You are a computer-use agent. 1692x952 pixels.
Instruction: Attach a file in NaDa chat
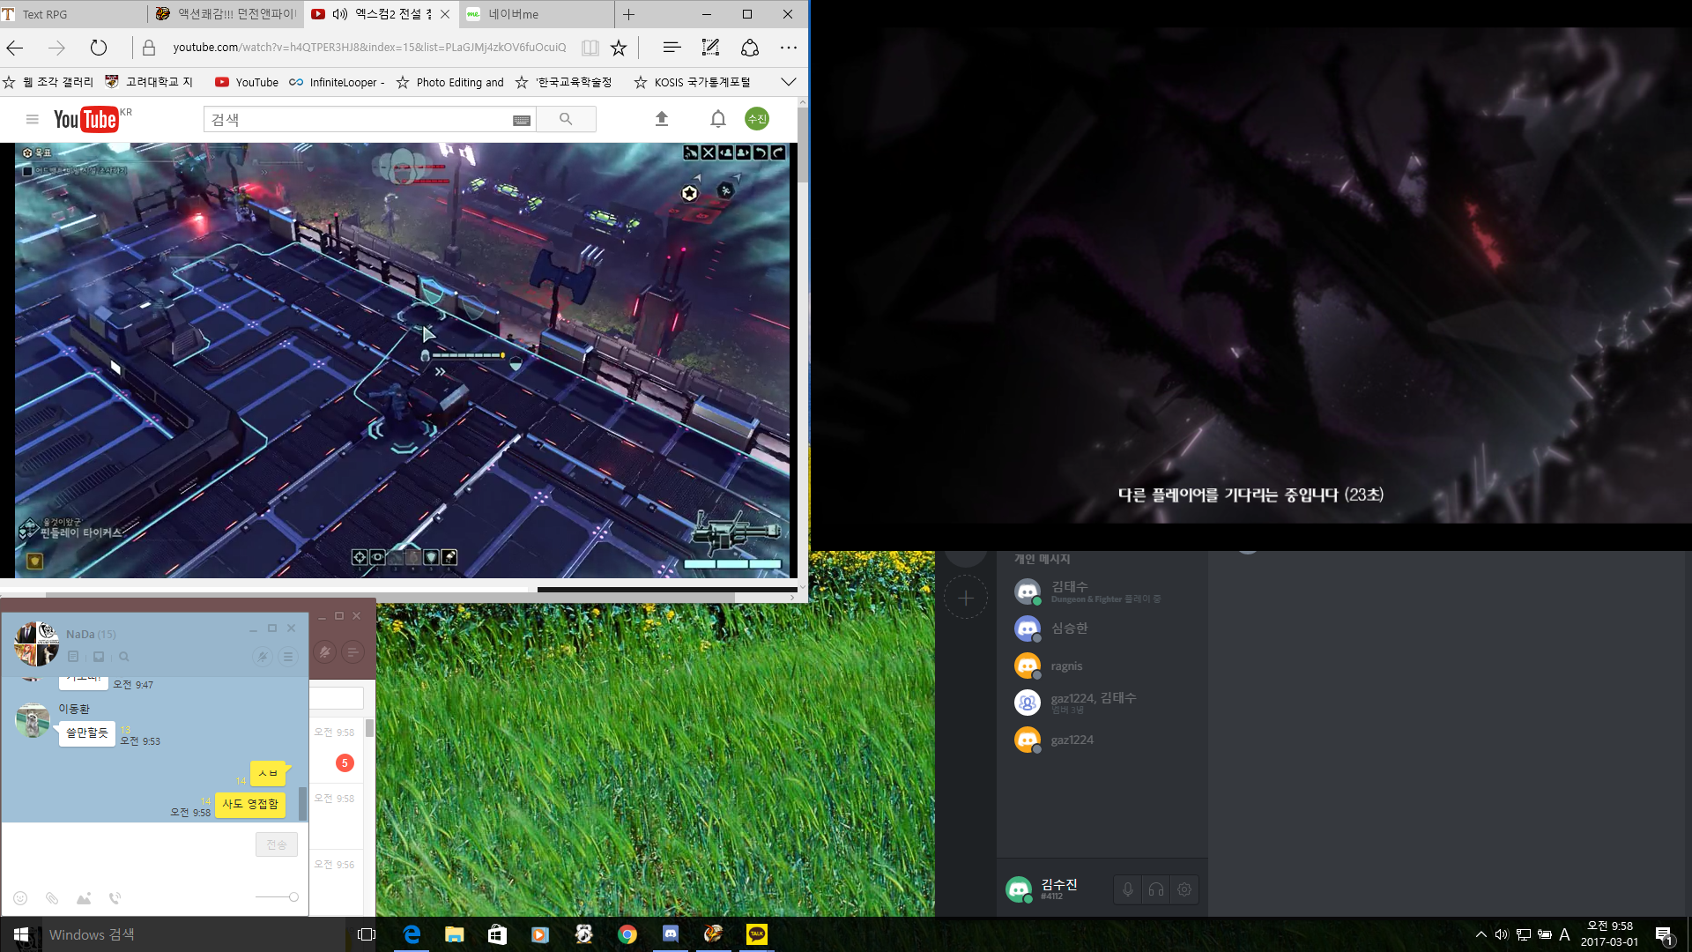point(52,898)
